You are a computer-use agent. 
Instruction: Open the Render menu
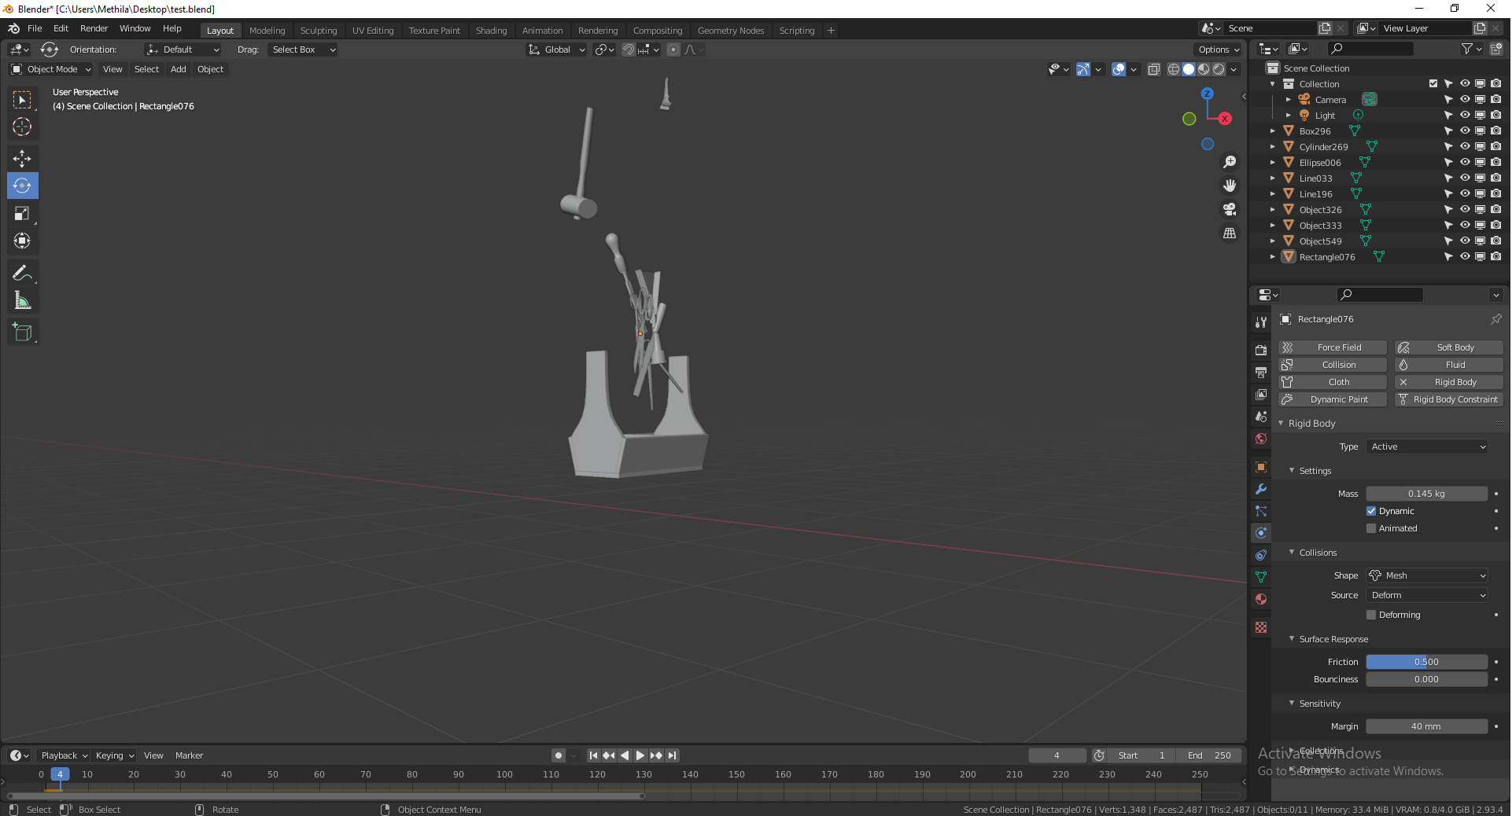[94, 28]
